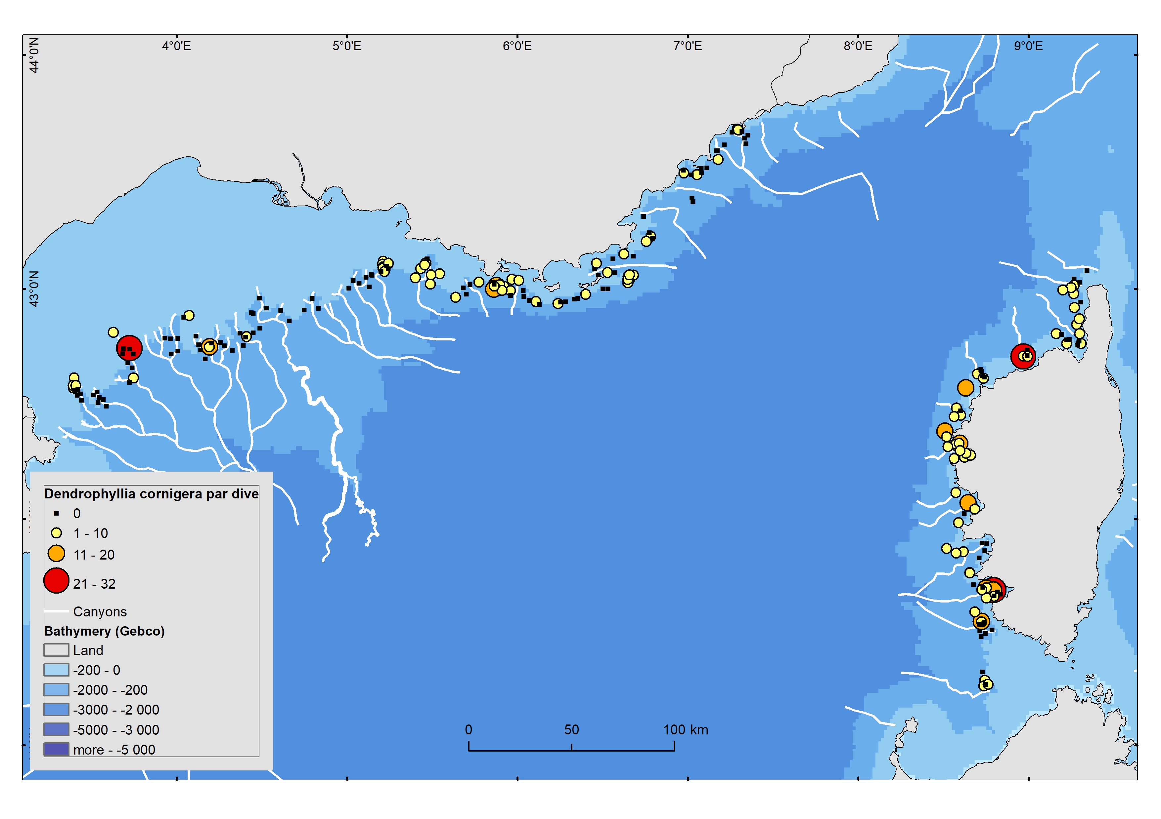The height and width of the screenshot is (819, 1161).
Task: Click the '11 - 20' legend label
Action: [94, 554]
